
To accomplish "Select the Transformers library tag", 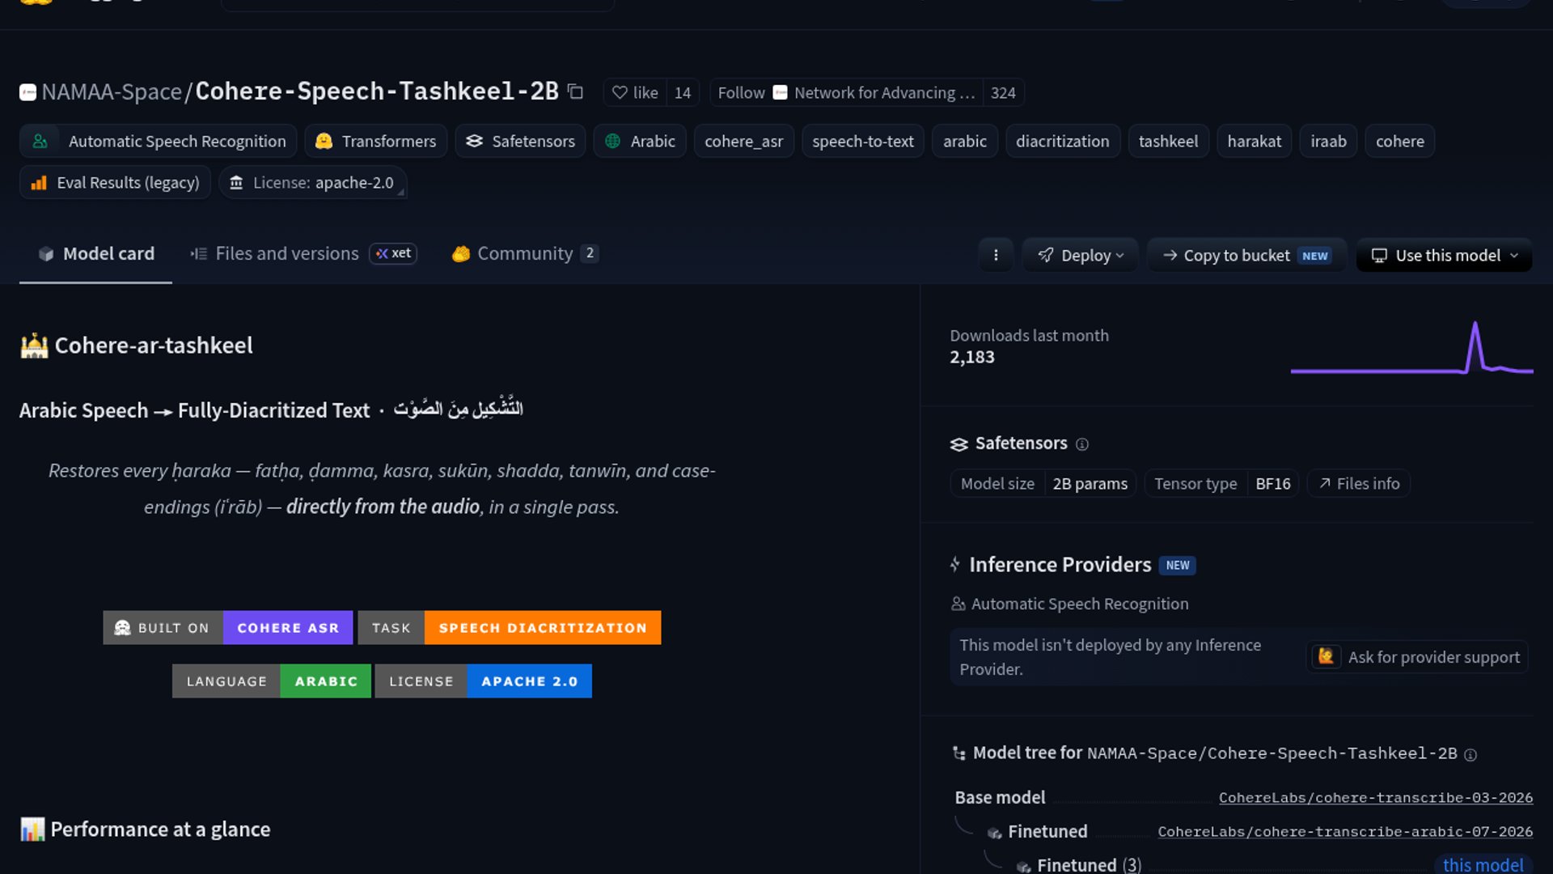I will (376, 141).
